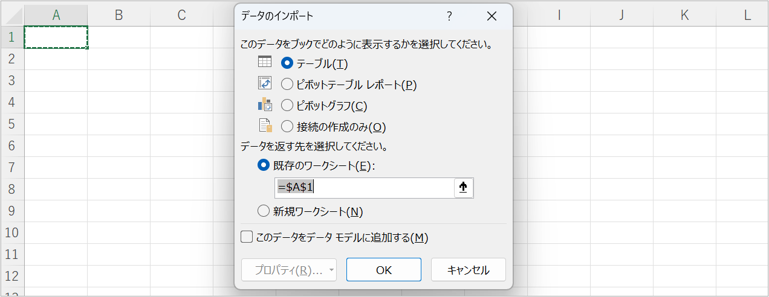Click the connection-only document icon
This screenshot has height=297, width=769.
pos(265,126)
